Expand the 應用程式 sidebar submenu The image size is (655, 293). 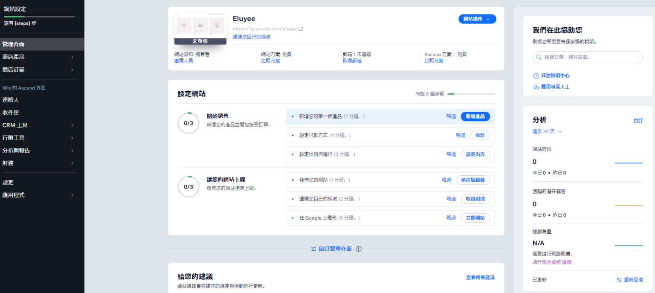click(x=72, y=195)
